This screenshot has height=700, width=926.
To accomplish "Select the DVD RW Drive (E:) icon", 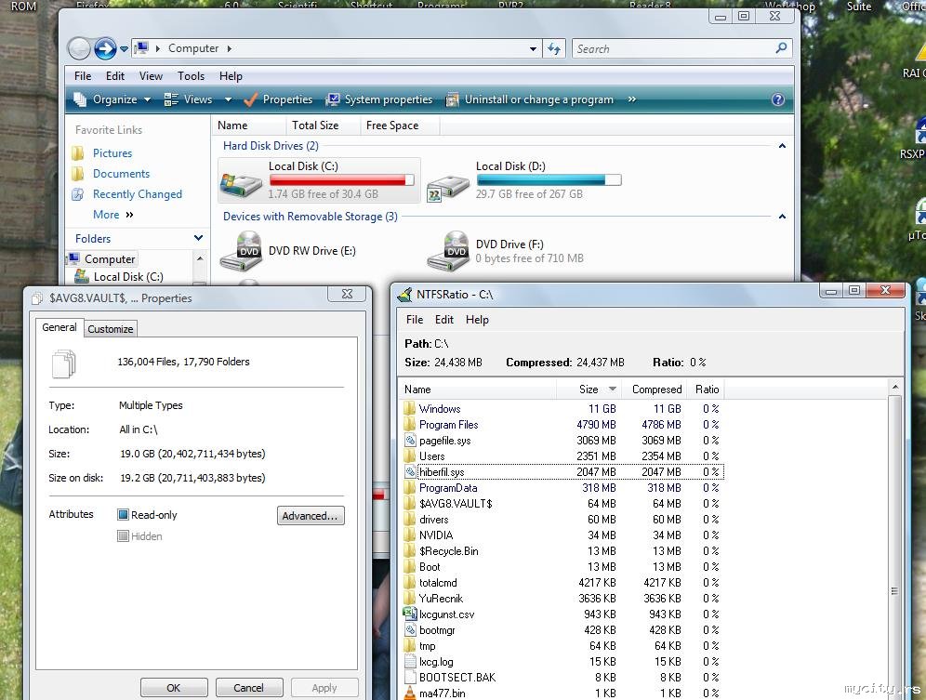I will coord(241,251).
